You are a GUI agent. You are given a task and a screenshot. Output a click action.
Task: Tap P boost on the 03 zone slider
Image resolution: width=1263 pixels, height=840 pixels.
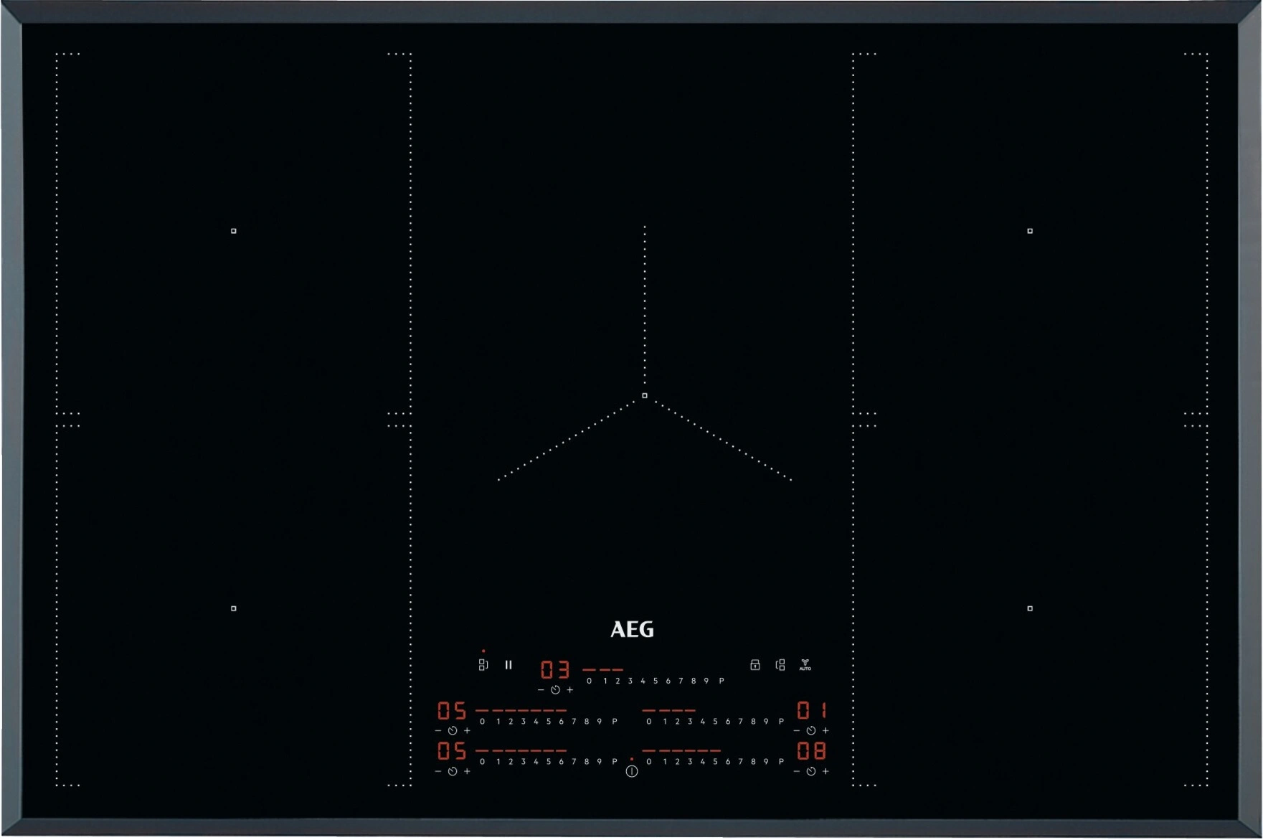click(x=722, y=681)
